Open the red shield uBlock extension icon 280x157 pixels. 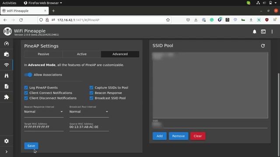click(x=267, y=20)
